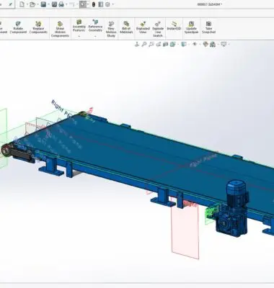This screenshot has height=288, width=274.
Task: Select the blue conveyor belt surface
Action: (144, 153)
